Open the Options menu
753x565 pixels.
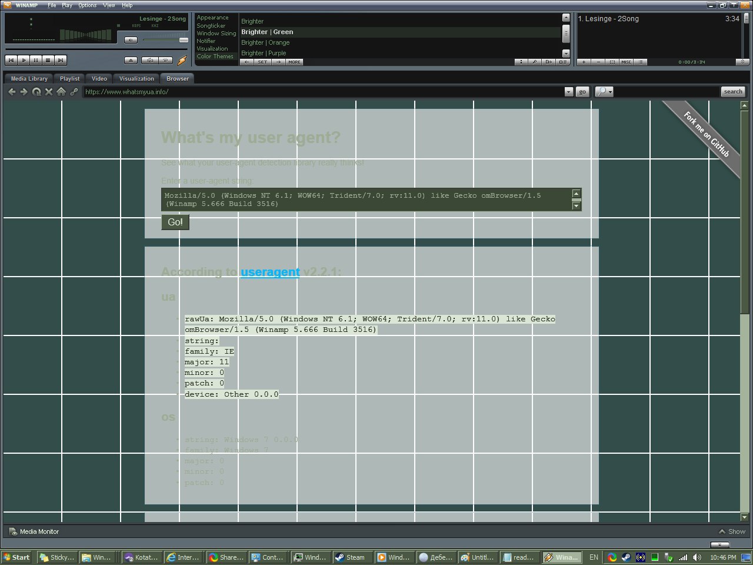[x=88, y=5]
